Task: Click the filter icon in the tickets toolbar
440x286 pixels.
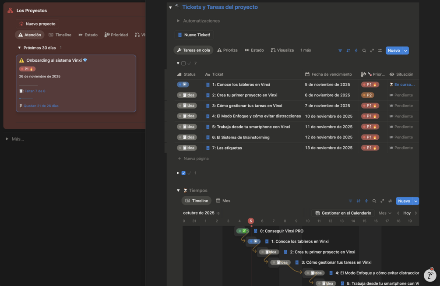Action: (x=340, y=50)
